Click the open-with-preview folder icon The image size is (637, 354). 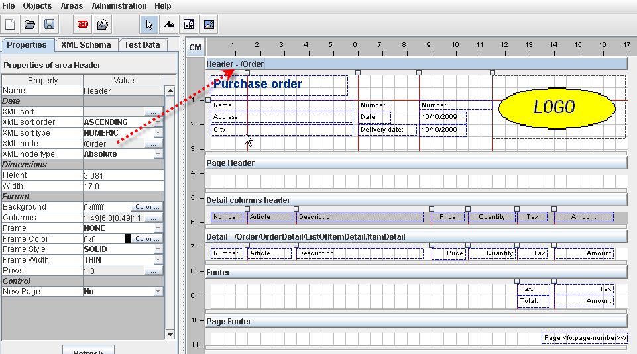103,24
